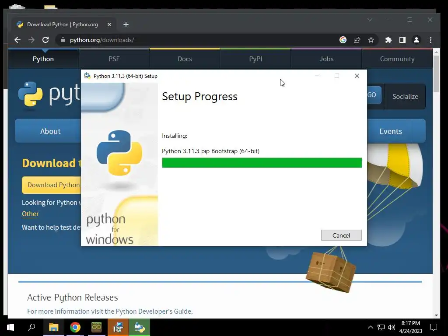Screen dimensions: 448x336
Task: Open network status tray icon
Action: [381, 327]
